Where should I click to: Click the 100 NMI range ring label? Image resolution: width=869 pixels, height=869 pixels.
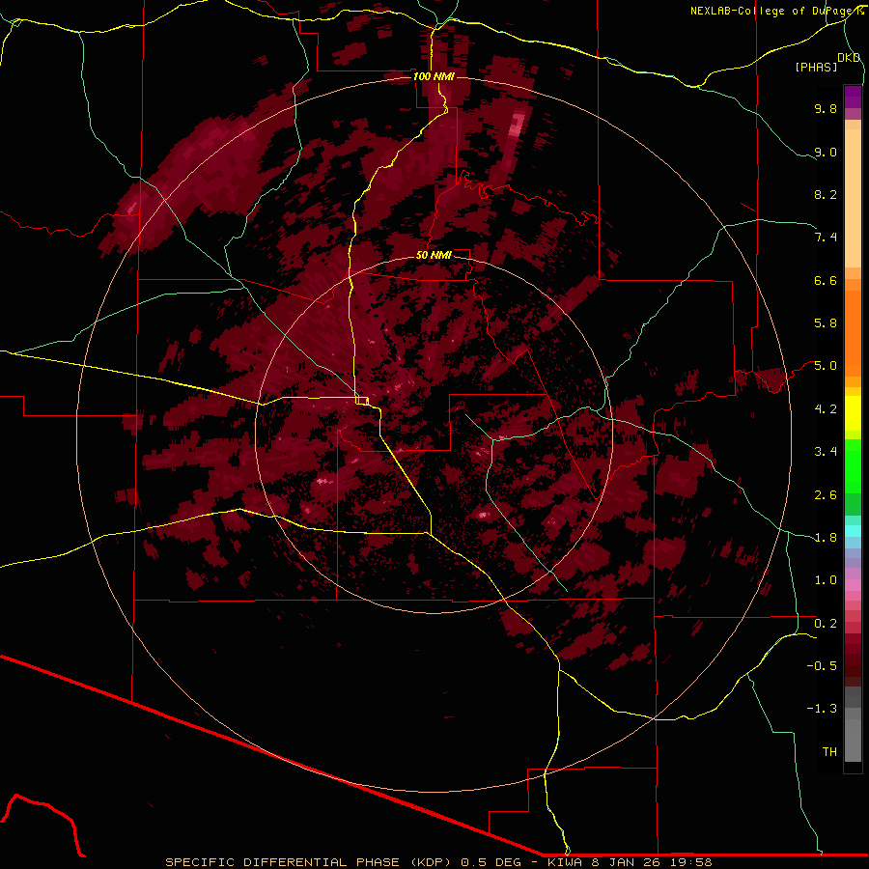[x=434, y=76]
